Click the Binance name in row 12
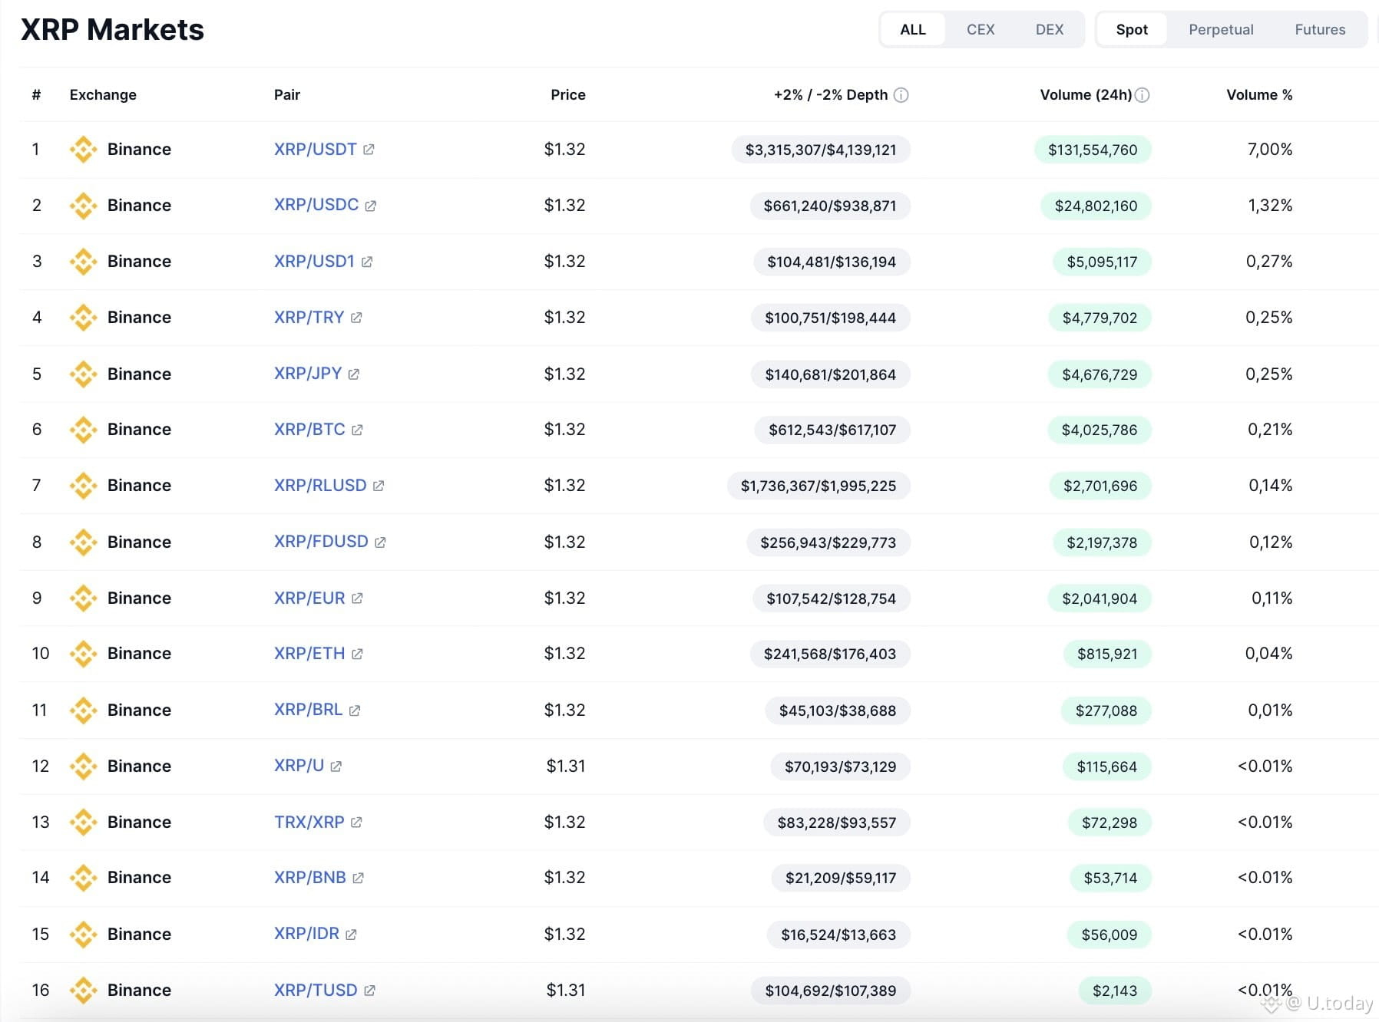Screen dimensions: 1379x1022 point(139,766)
